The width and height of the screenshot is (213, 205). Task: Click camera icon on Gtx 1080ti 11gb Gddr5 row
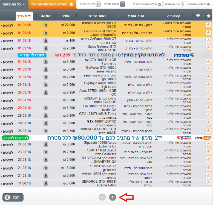click(46, 108)
